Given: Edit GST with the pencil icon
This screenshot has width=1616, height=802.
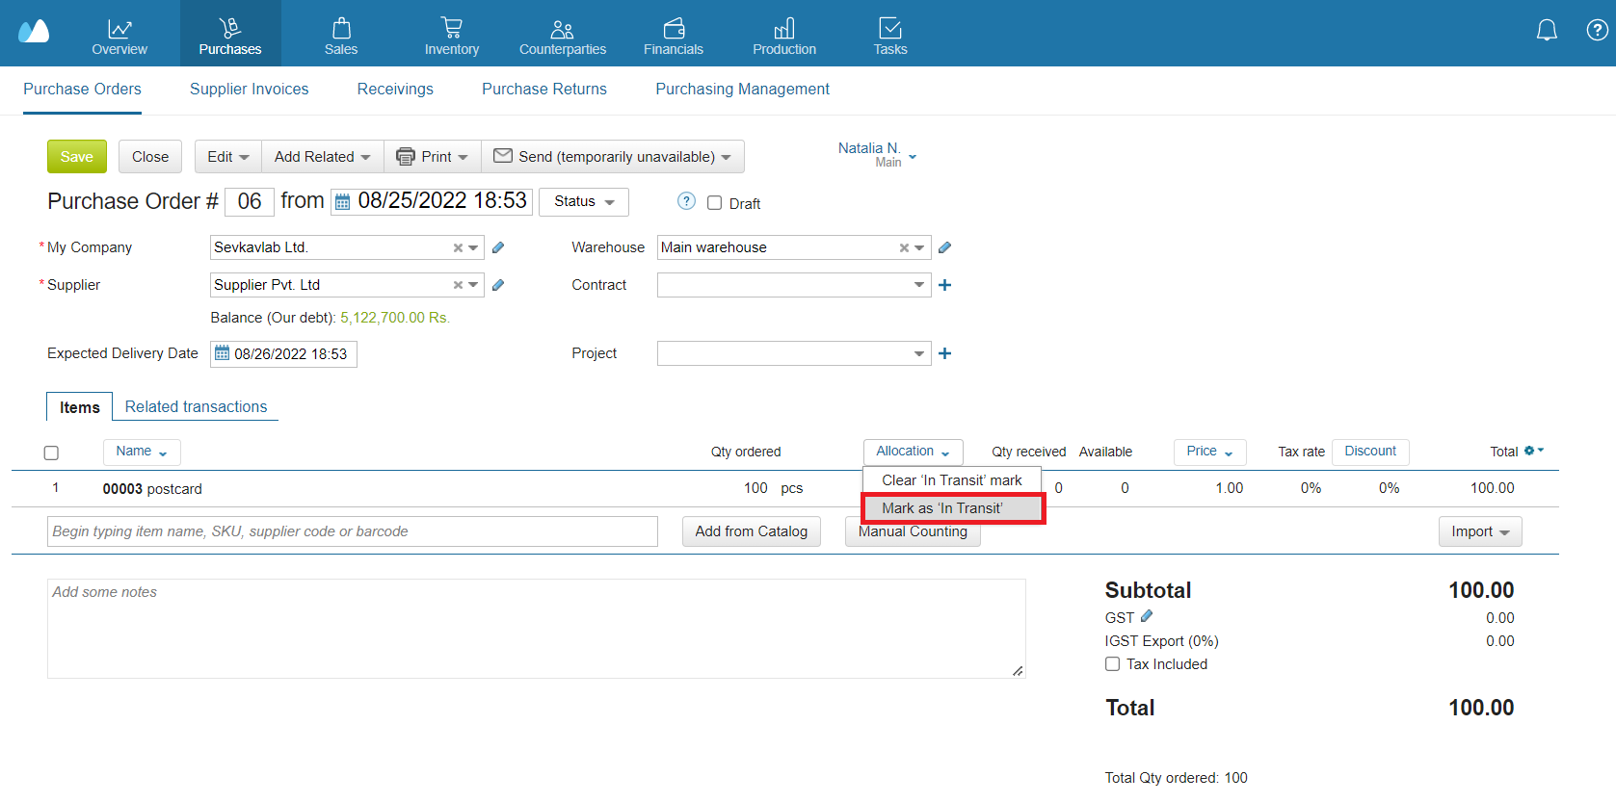Looking at the screenshot, I should (1147, 616).
